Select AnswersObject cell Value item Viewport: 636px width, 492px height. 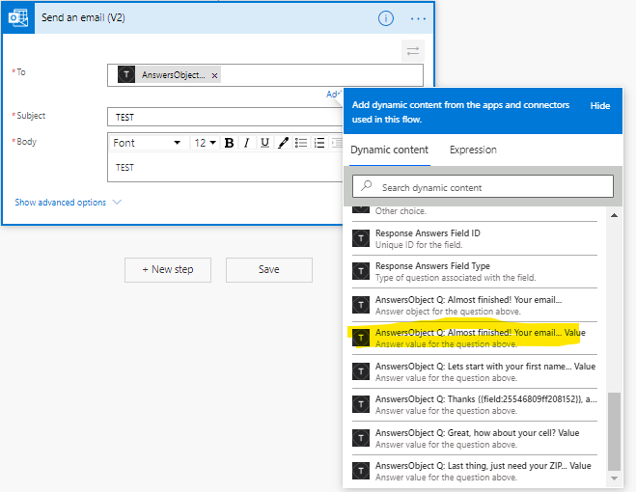475,438
